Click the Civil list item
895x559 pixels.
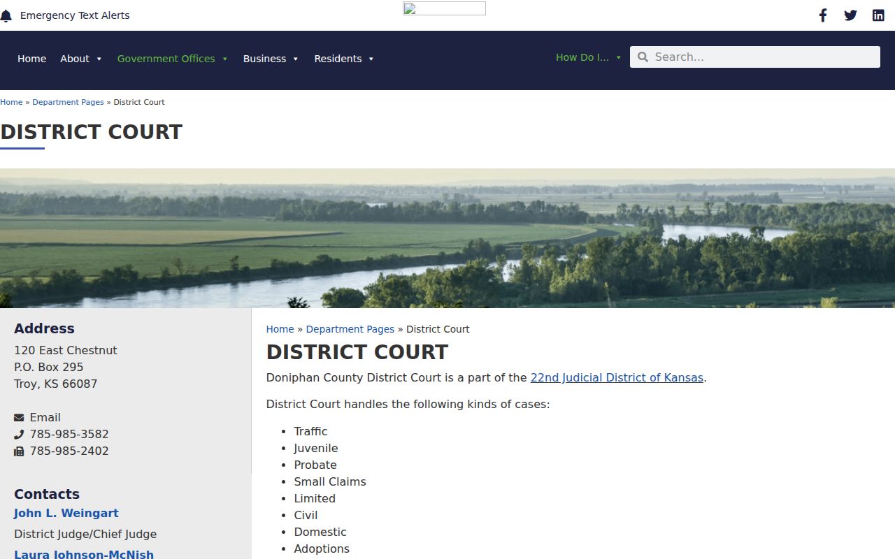tap(306, 515)
